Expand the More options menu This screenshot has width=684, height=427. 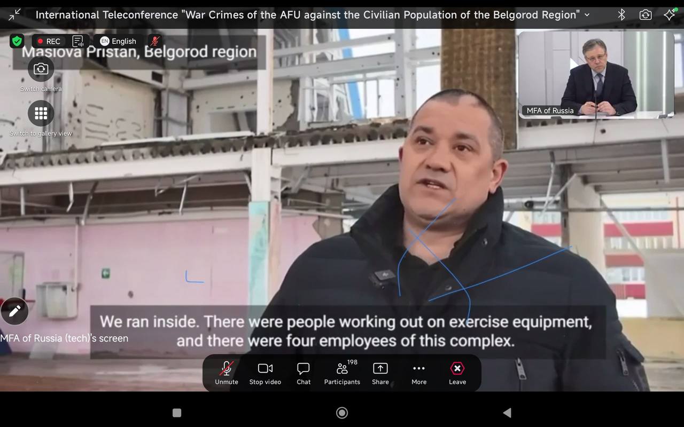coord(419,373)
